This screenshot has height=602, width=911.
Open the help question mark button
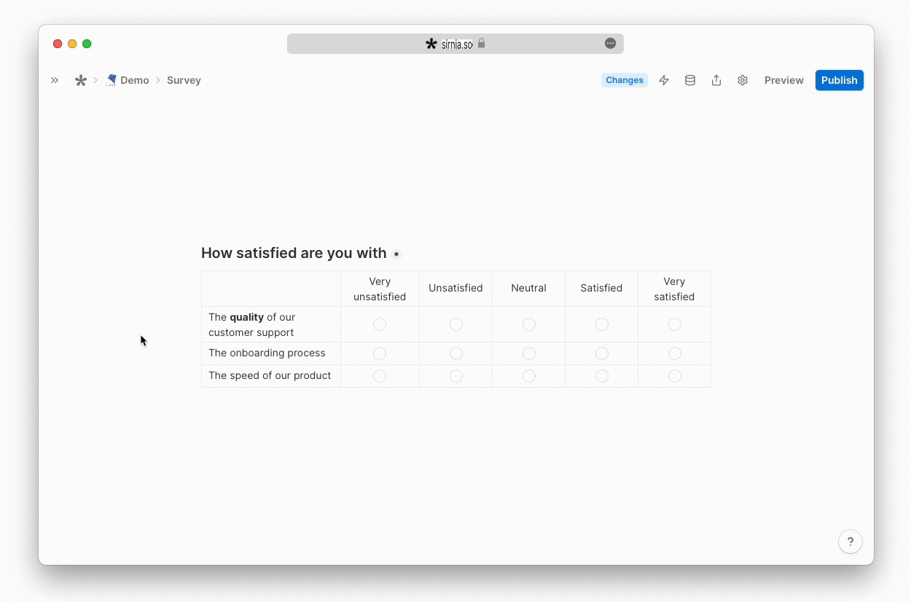coord(851,542)
